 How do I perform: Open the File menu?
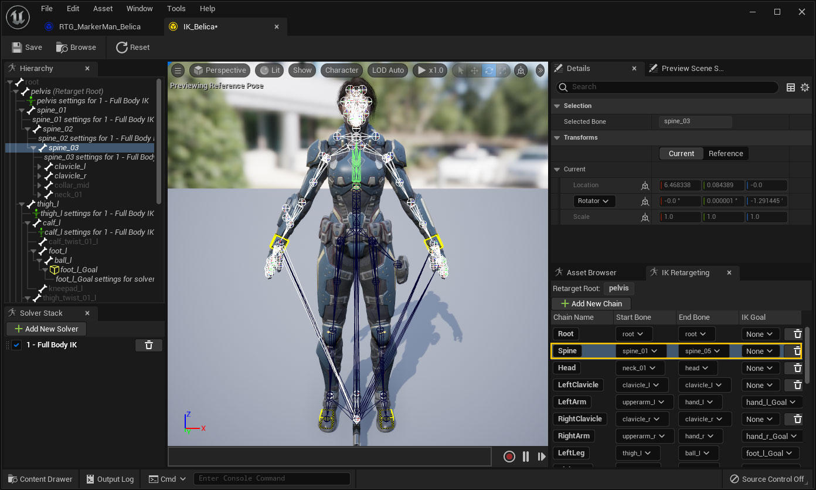[47, 8]
